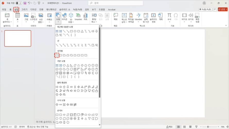Click the 공유 (Share) button
The width and height of the screenshot is (229, 129).
(223, 9)
